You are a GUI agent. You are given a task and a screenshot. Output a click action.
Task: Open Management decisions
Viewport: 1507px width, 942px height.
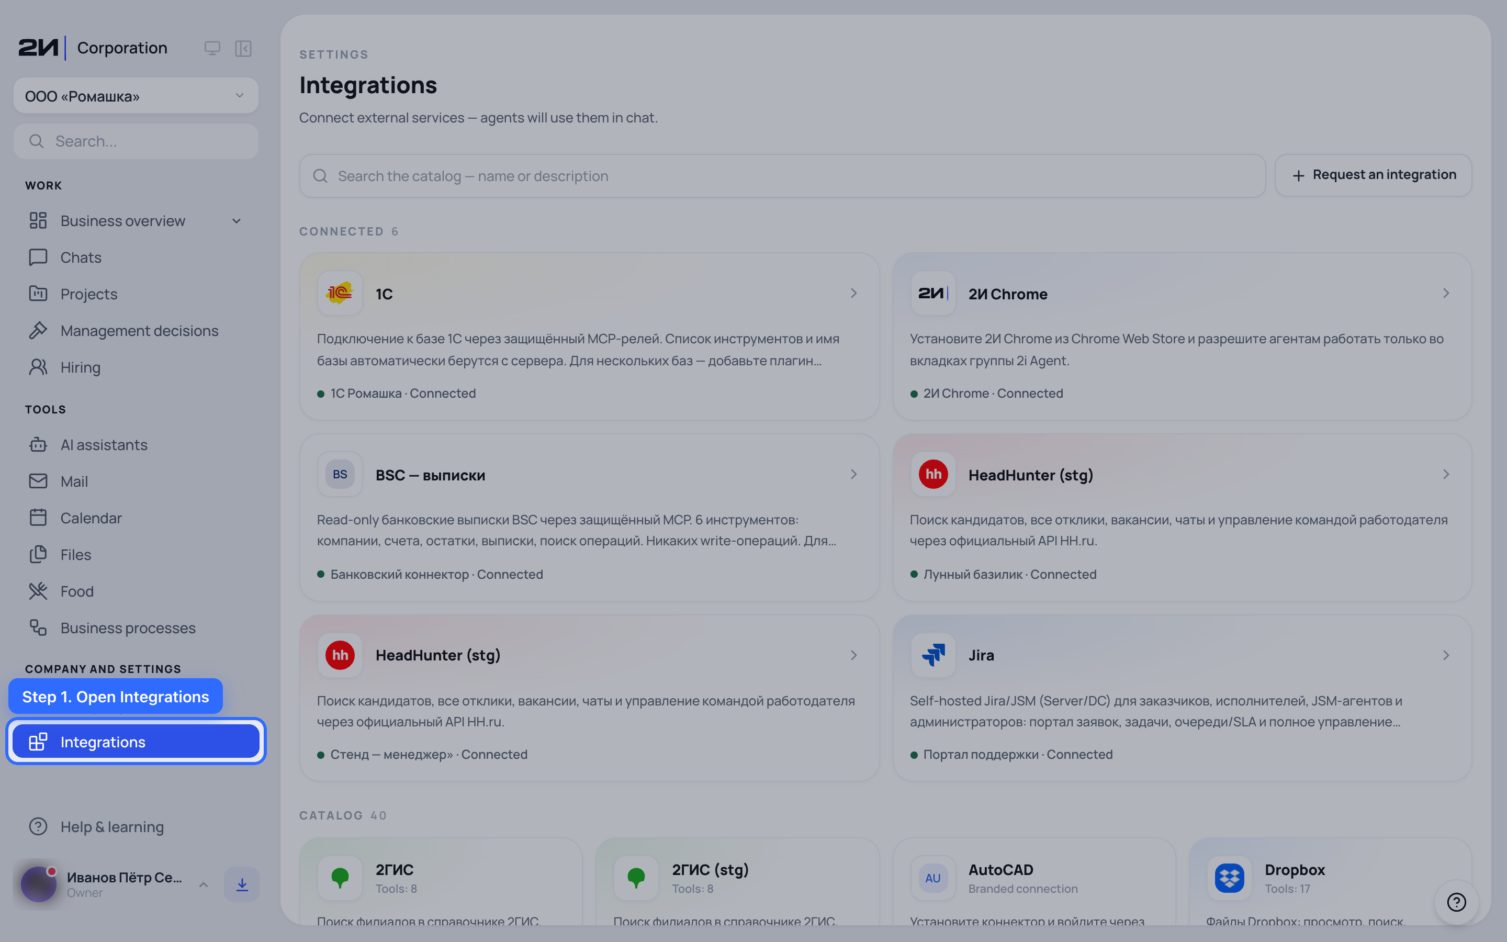click(x=136, y=331)
